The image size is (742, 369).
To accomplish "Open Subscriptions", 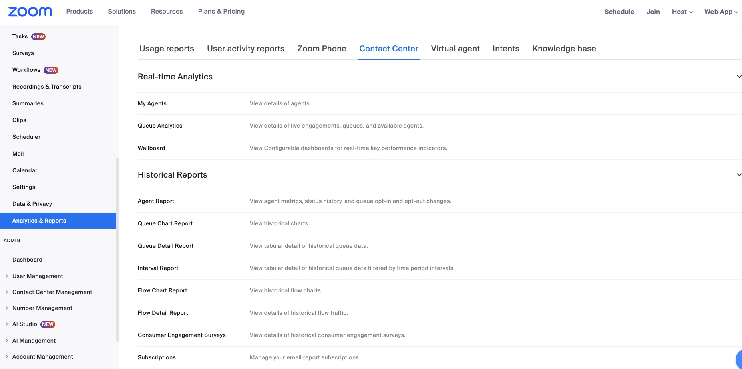I will [x=157, y=357].
